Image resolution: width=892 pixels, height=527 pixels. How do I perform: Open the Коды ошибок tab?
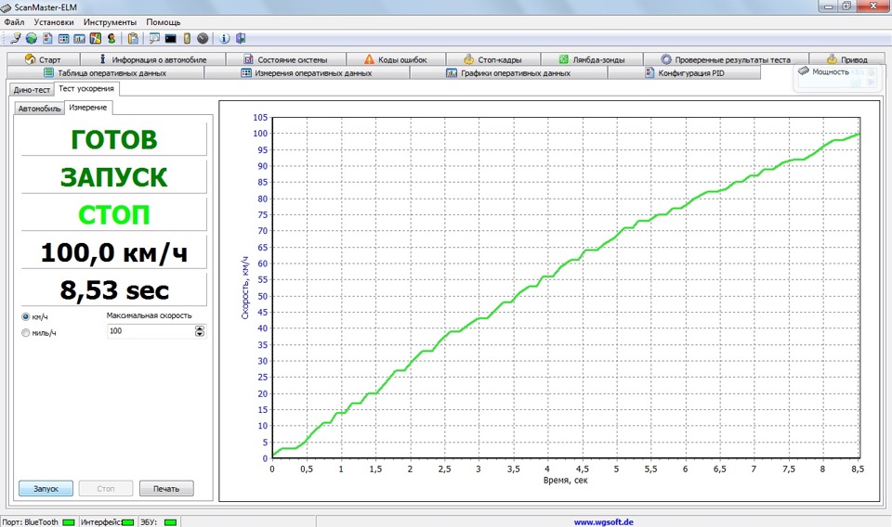point(396,59)
